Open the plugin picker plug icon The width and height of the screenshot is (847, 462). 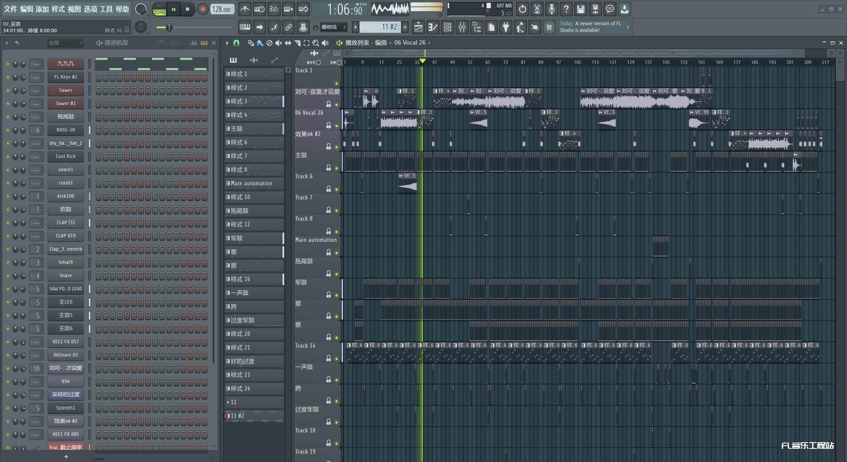(x=506, y=27)
